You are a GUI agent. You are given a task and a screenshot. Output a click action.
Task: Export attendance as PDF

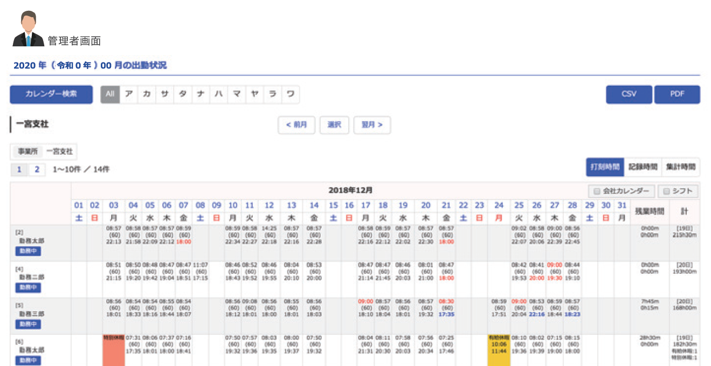677,94
